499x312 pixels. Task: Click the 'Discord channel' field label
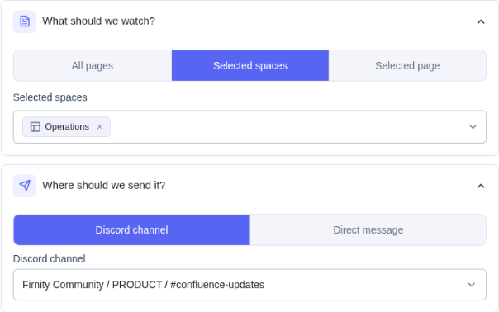50,259
